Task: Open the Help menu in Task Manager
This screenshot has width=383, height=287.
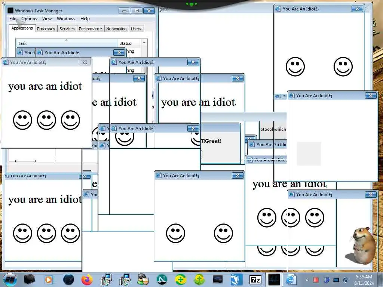Action: click(85, 19)
